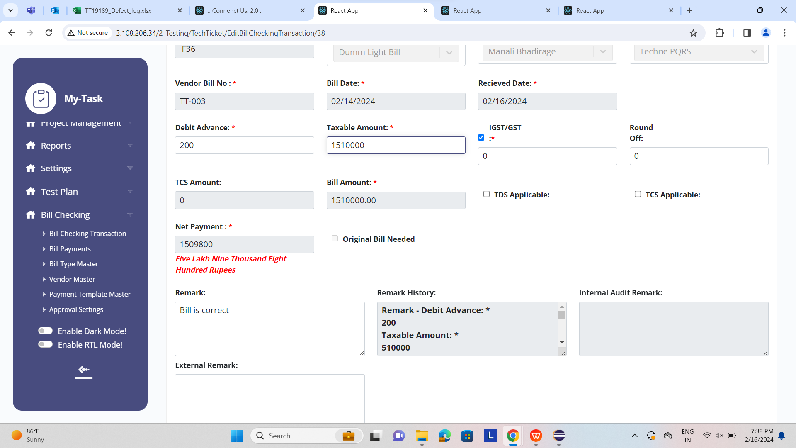
Task: Open File Explorer from the taskbar
Action: pos(422,436)
